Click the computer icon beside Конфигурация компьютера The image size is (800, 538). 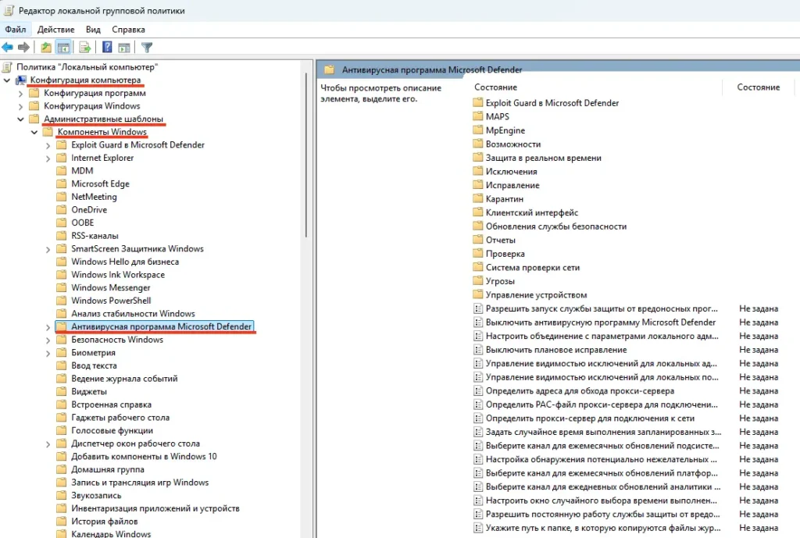click(21, 80)
